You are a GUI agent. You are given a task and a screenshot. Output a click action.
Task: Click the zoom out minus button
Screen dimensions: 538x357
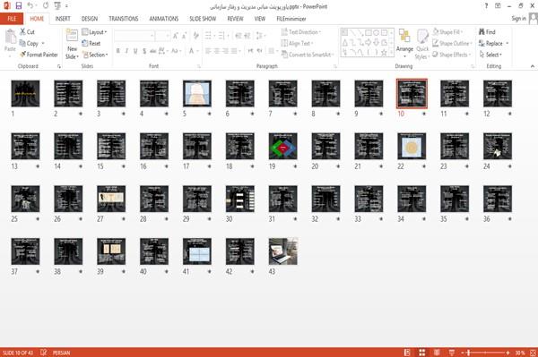(462, 353)
